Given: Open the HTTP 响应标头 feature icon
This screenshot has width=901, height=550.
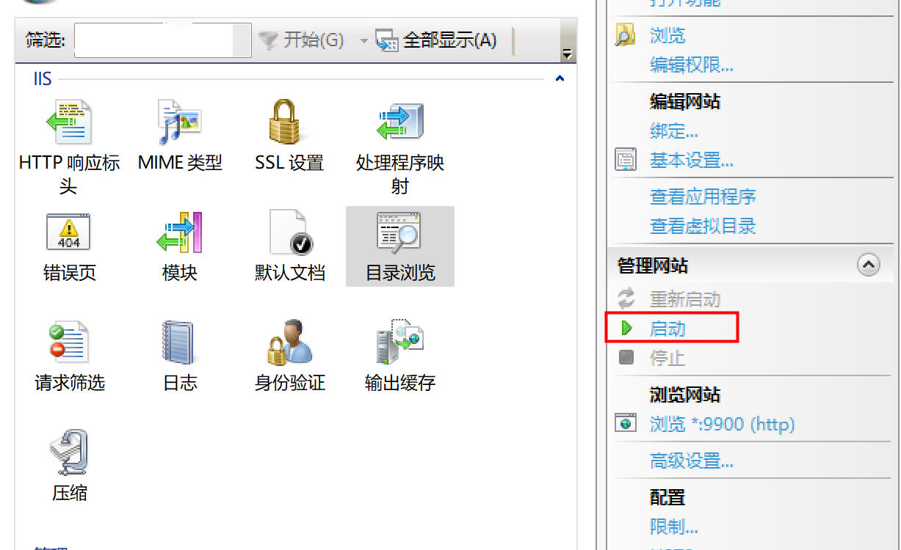Looking at the screenshot, I should [69, 122].
